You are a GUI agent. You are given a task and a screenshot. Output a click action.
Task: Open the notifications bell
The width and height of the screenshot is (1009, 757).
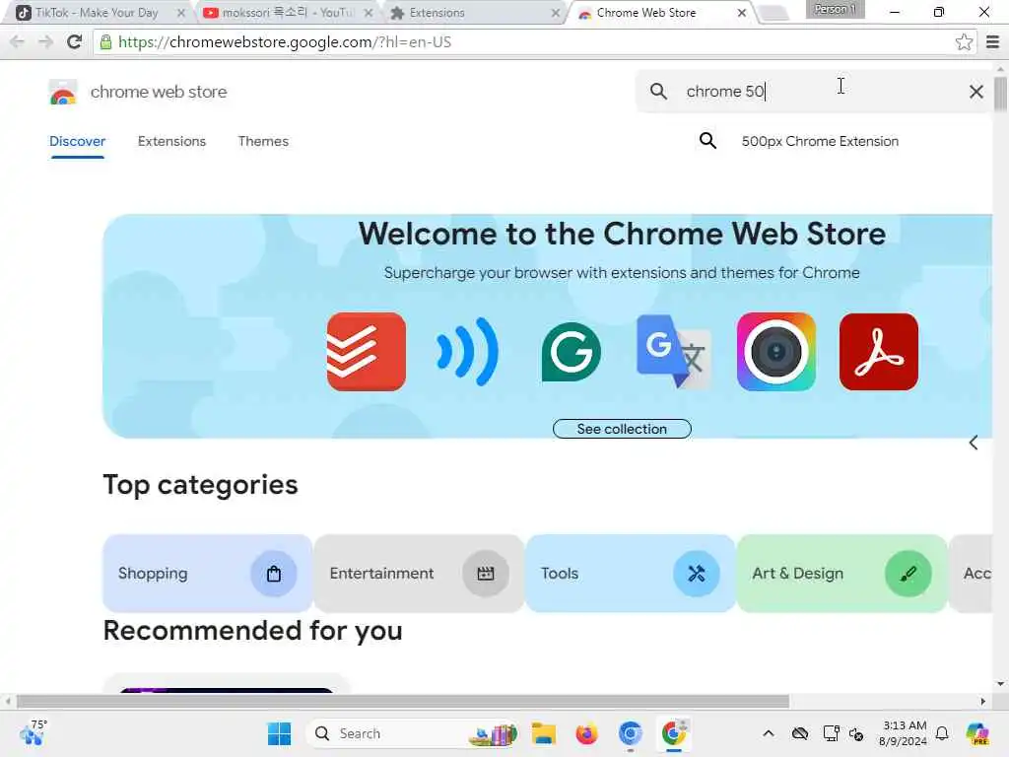[x=942, y=733]
